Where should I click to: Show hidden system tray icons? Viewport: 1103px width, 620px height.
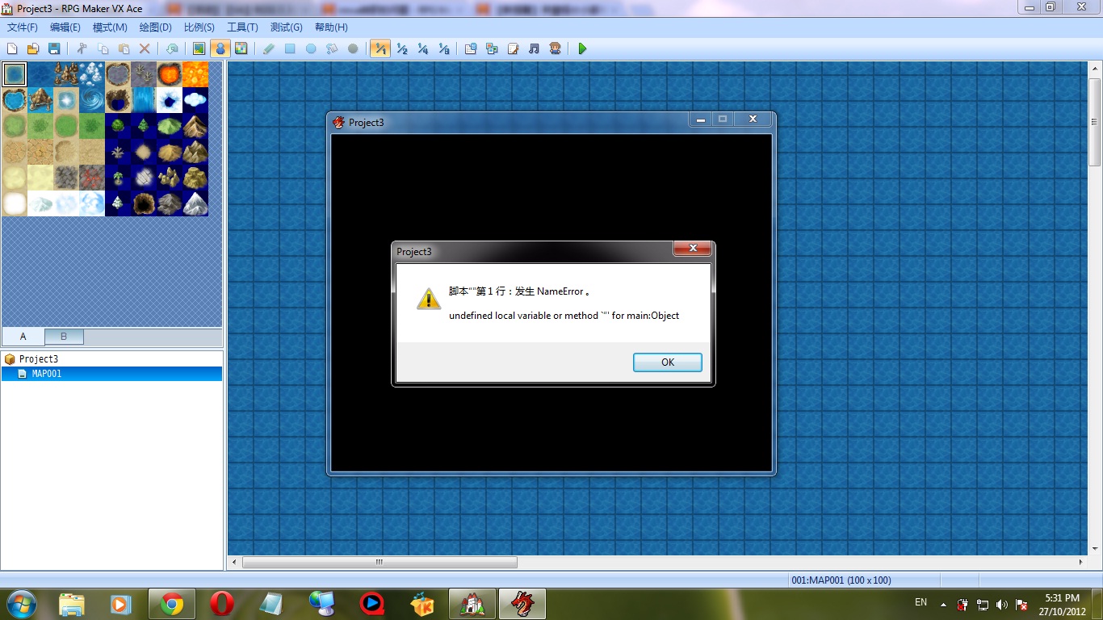tap(942, 604)
